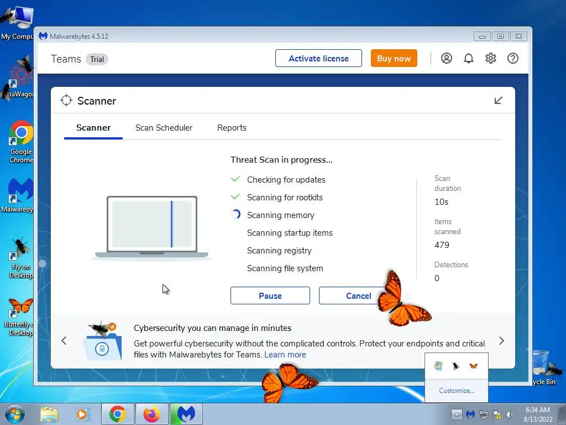566x425 pixels.
Task: Click the Trial badge
Action: pyautogui.click(x=97, y=59)
